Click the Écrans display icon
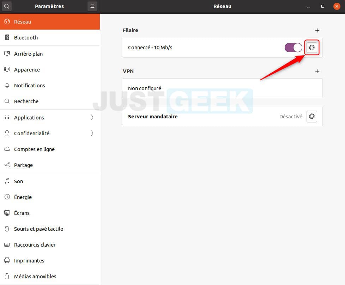 [x=7, y=213]
